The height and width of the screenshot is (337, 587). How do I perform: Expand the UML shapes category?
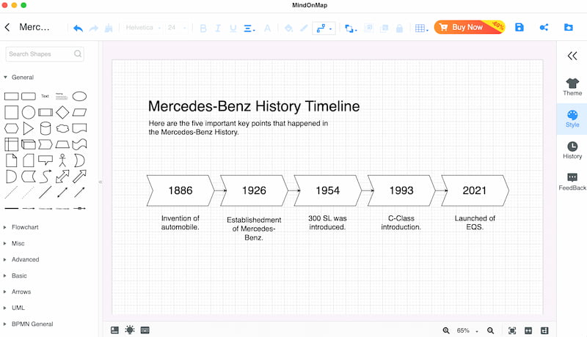(14, 308)
